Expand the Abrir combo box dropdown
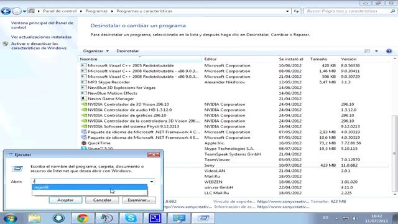The height and width of the screenshot is (224, 398). click(152, 181)
